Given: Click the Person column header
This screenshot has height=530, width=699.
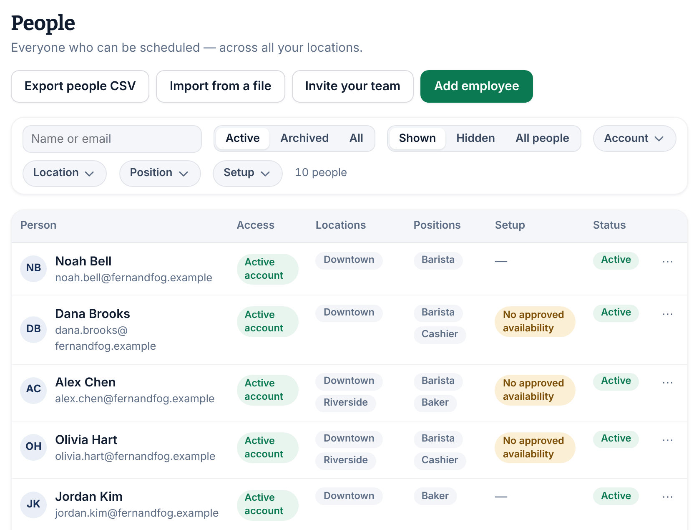Looking at the screenshot, I should [x=38, y=225].
